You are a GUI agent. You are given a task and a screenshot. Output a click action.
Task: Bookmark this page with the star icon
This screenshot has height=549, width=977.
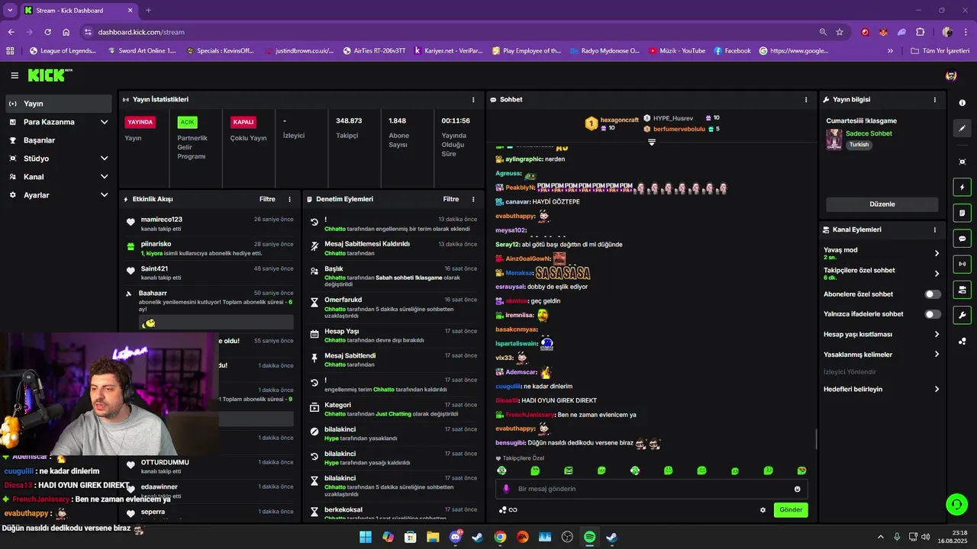[840, 32]
